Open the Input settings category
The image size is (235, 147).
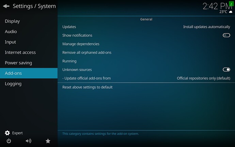click(29, 42)
